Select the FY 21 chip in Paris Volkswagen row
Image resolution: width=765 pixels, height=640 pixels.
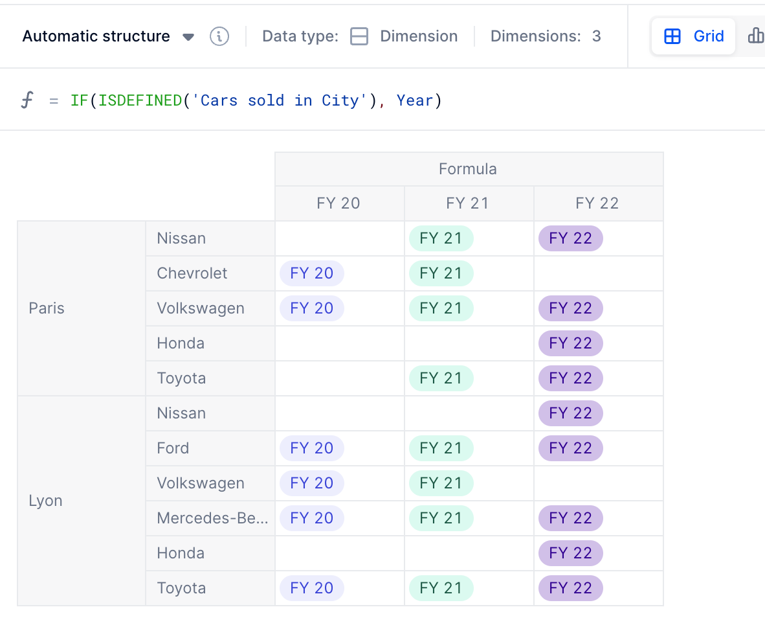click(x=441, y=308)
